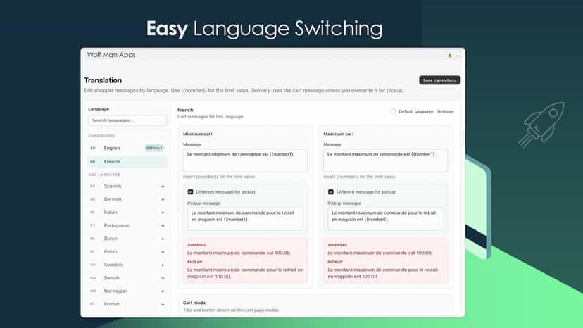Click the Polish language row label
583x328 pixels.
pyautogui.click(x=111, y=252)
